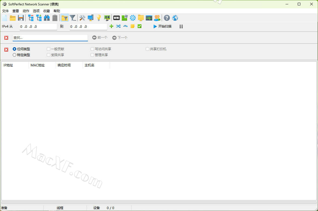The width and height of the screenshot is (318, 211).
Task: Click the binoculars find icon
Action: click(x=47, y=18)
